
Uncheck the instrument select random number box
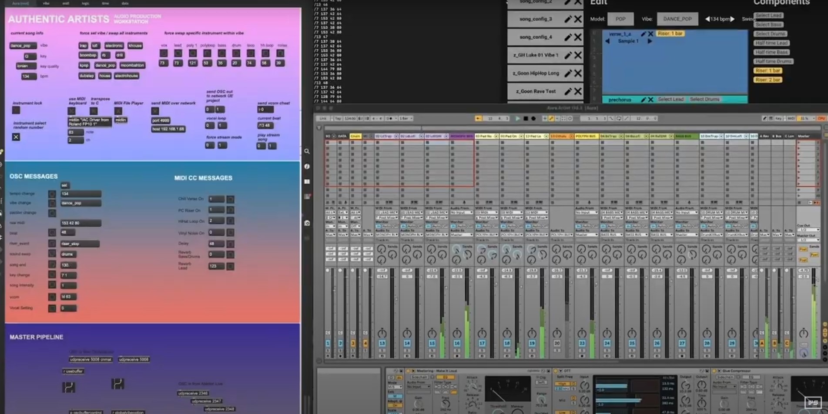pos(16,137)
